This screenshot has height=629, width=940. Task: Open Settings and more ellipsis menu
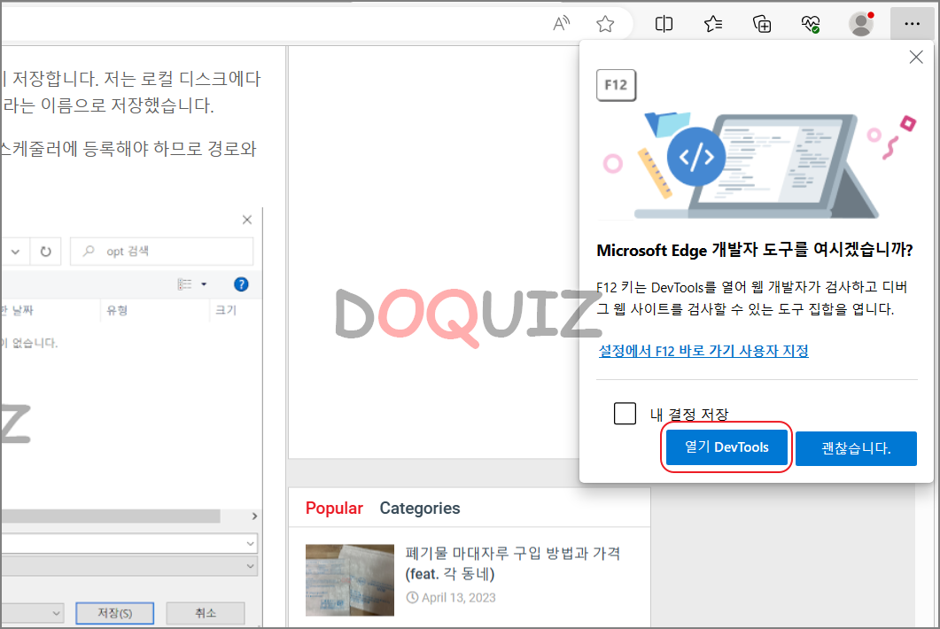point(912,24)
